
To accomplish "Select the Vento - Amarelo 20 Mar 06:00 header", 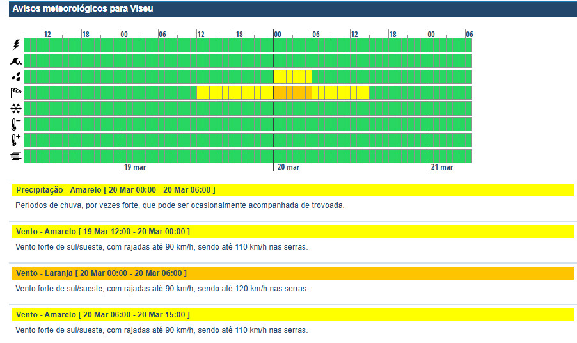I will [x=292, y=315].
